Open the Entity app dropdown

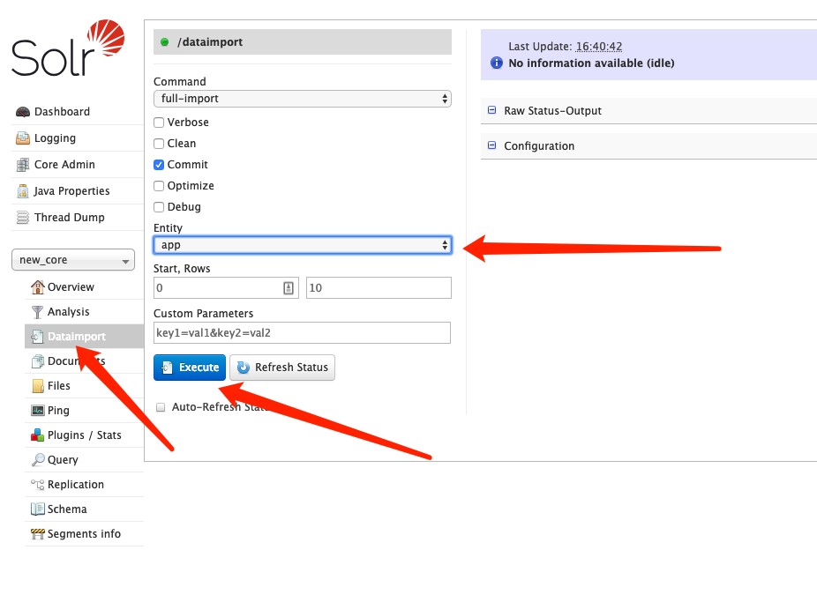[303, 245]
